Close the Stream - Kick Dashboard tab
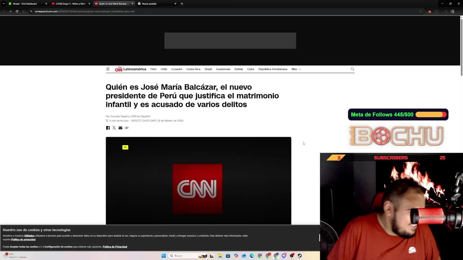Viewport: 463px width, 260px height. (46, 4)
